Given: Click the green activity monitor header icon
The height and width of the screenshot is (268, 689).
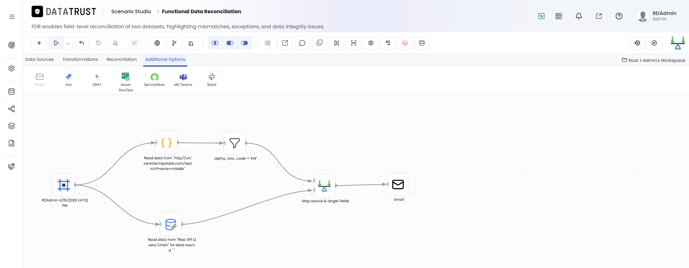Looking at the screenshot, I should coord(541,16).
